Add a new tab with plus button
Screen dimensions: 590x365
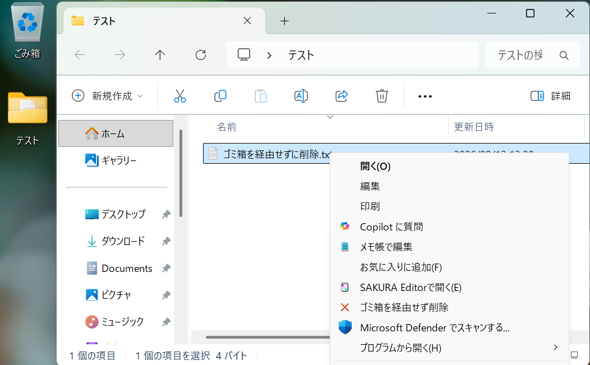(284, 21)
